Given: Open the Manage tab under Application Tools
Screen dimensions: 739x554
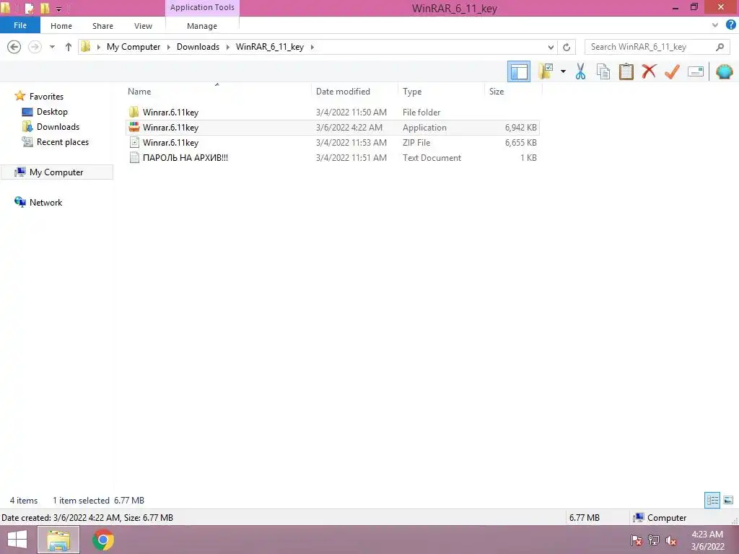Looking at the screenshot, I should tap(202, 26).
